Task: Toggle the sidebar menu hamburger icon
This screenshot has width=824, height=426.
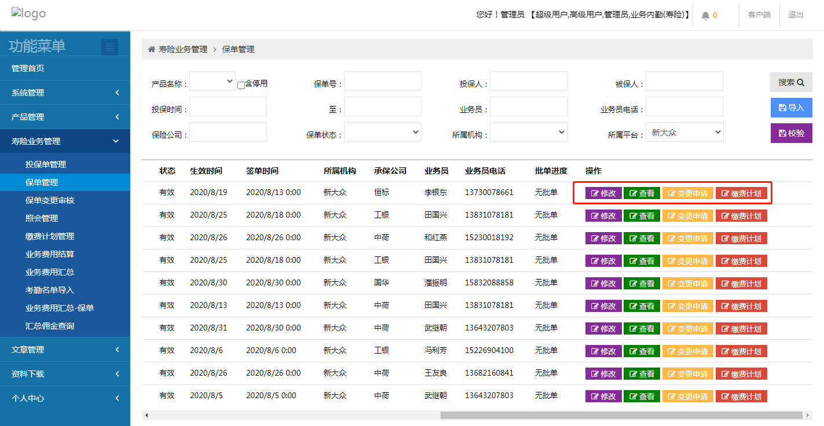Action: (109, 47)
